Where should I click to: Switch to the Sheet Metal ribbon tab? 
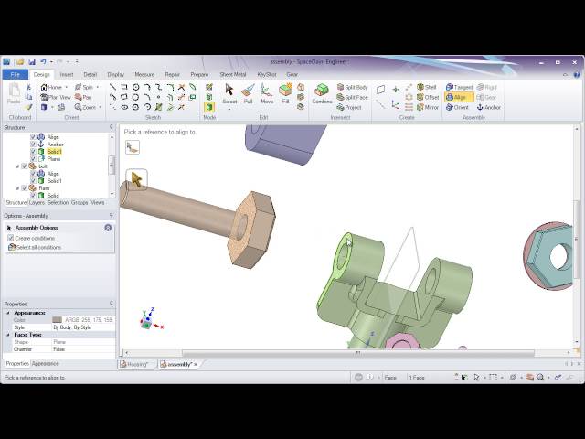click(x=233, y=75)
